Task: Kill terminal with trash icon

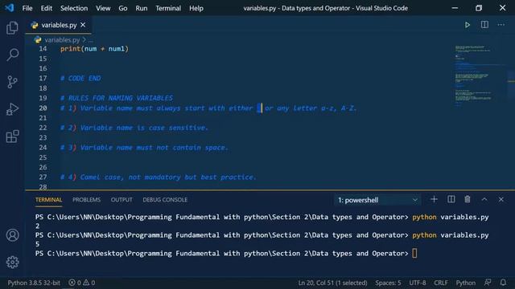Action: pos(468,199)
